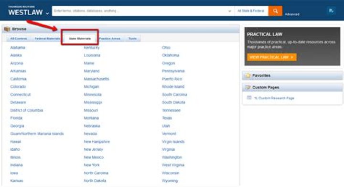Open the Ohio state link
The image size is (344, 187).
[166, 48]
